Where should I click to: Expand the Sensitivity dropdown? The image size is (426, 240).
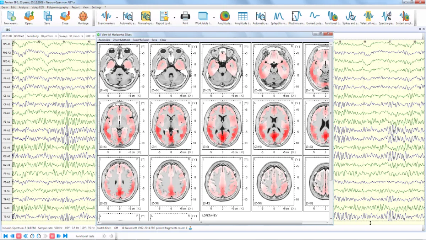(56, 36)
